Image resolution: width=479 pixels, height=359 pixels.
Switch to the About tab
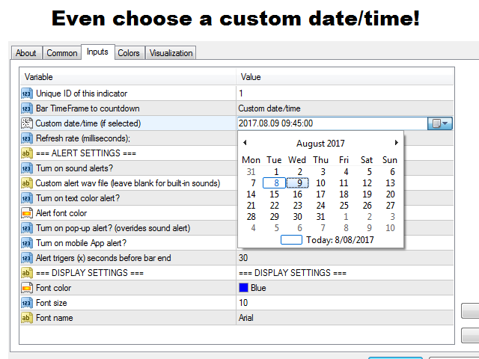(x=26, y=53)
